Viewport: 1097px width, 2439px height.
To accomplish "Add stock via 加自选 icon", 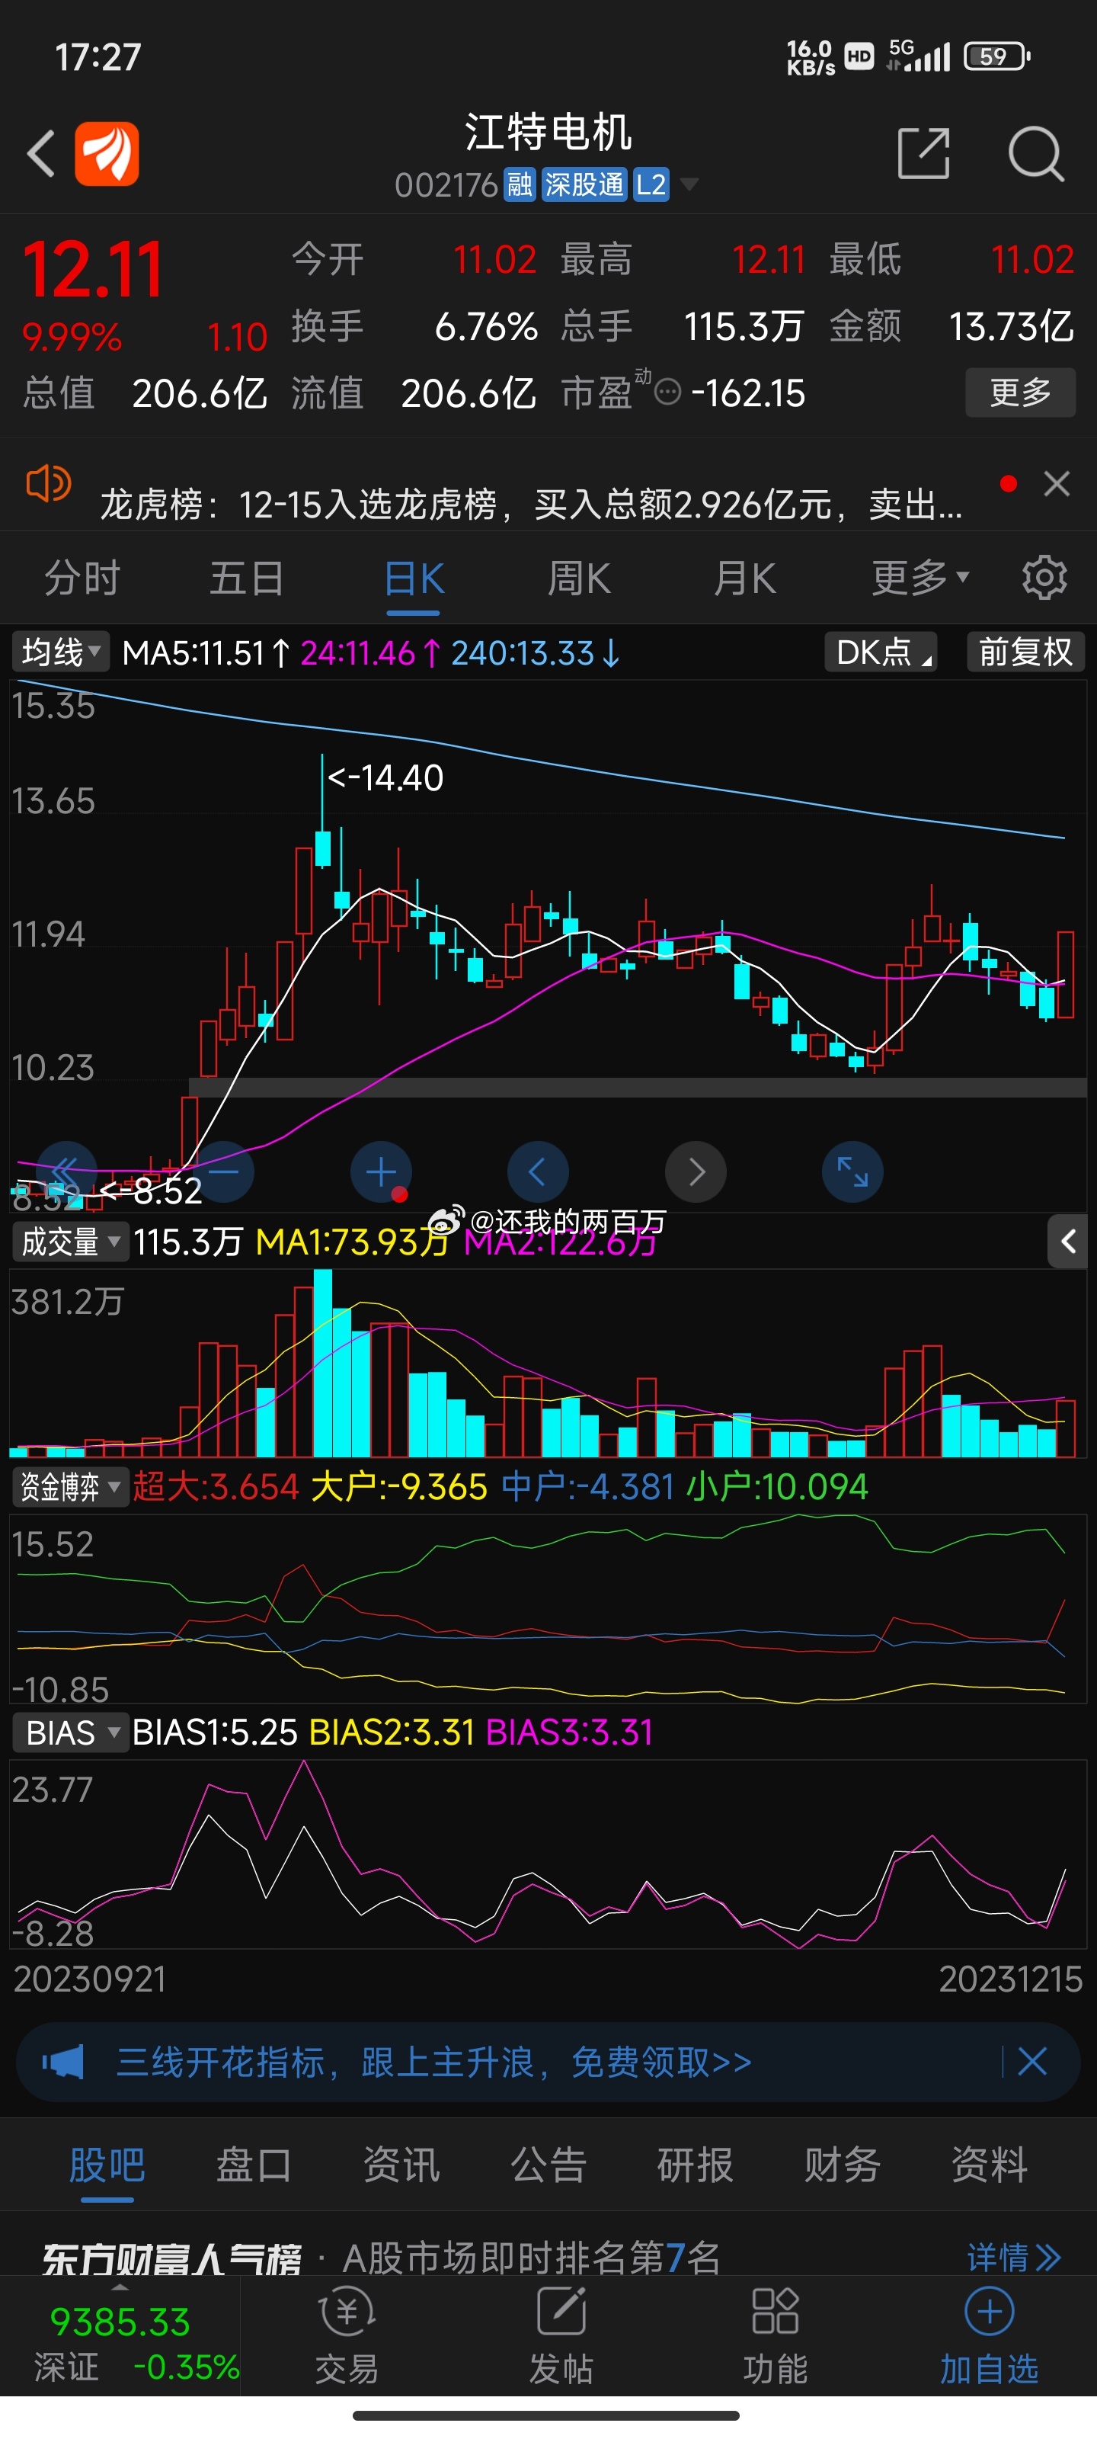I will click(989, 2335).
